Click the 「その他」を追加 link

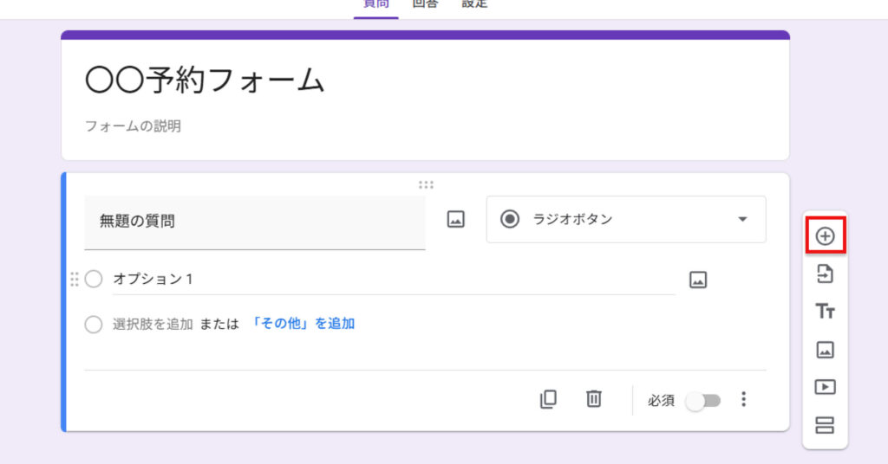[x=302, y=324]
